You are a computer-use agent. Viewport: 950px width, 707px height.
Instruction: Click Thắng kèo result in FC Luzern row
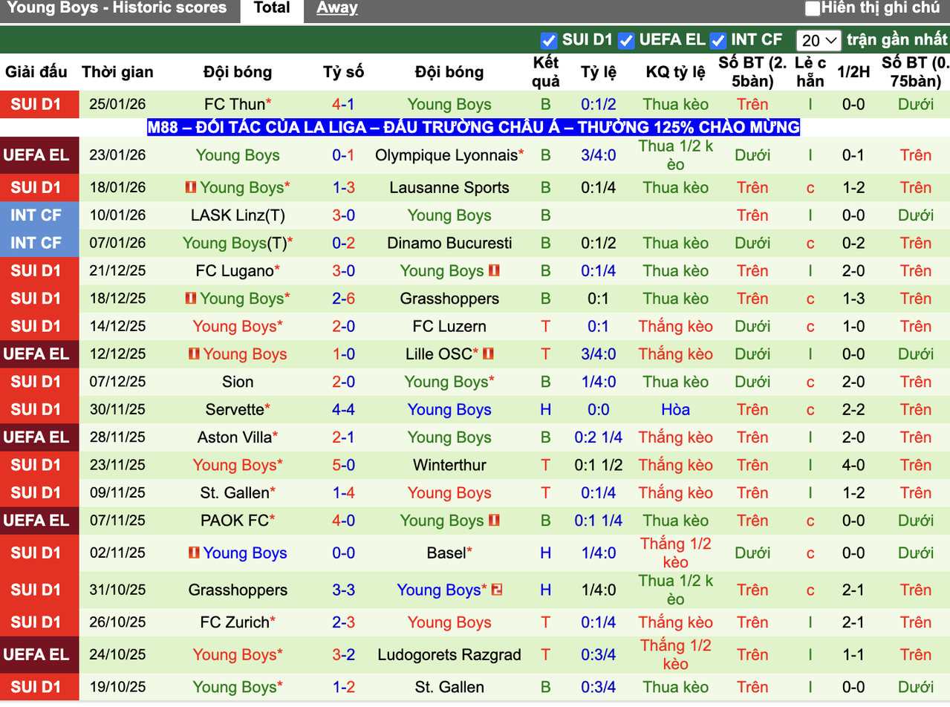675,327
